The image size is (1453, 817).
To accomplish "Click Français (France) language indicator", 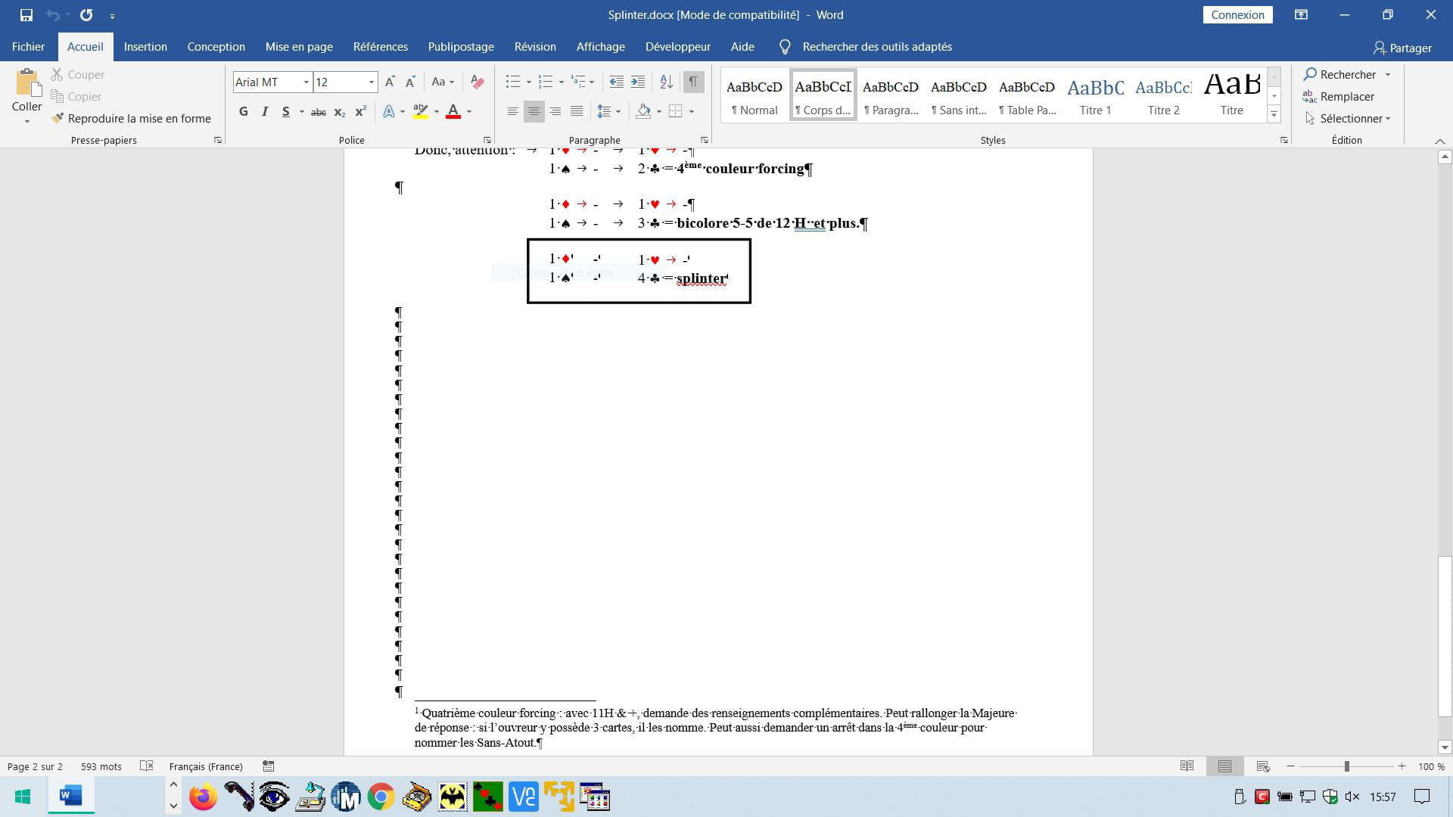I will point(206,766).
